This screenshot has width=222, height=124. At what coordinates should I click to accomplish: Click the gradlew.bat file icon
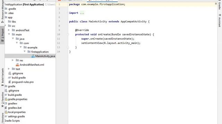tap(6, 108)
